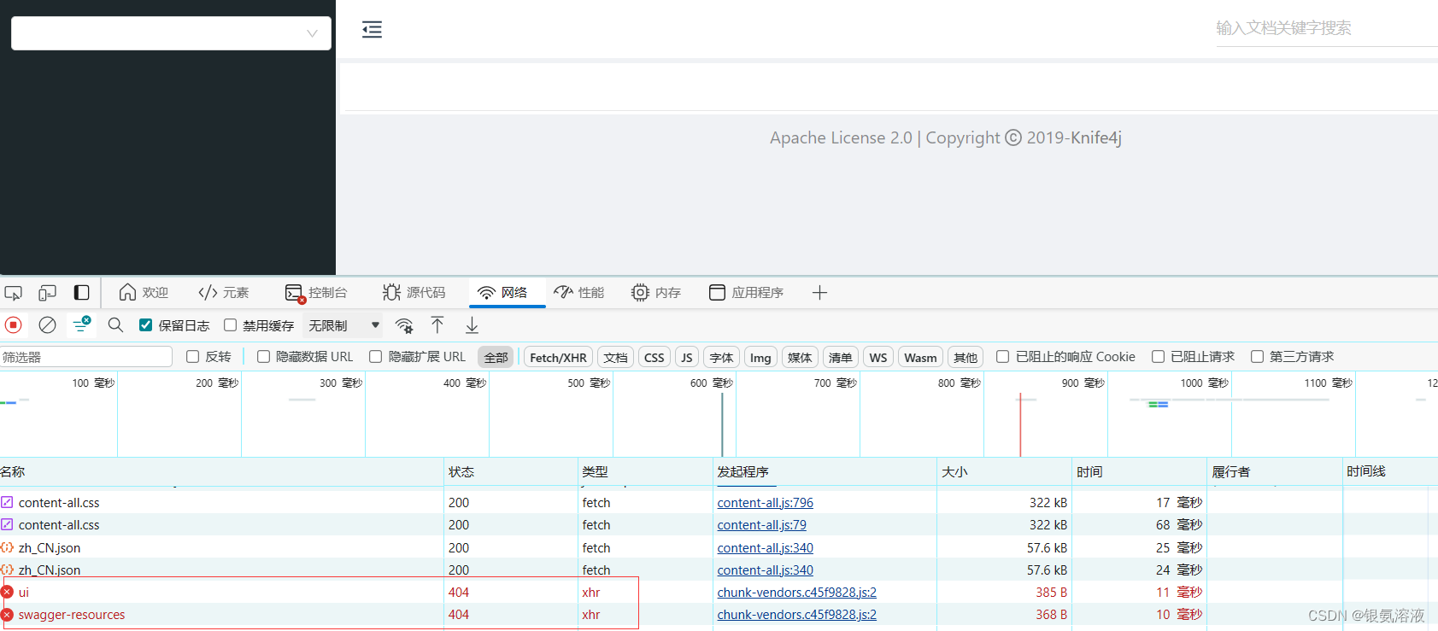Check 第三方请求 checkbox
Screen dimensions: 1438x631
pyautogui.click(x=1258, y=357)
